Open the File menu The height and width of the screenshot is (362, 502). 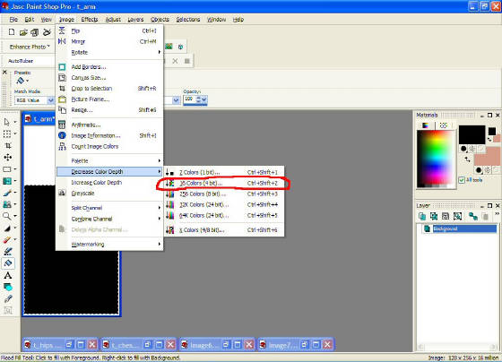point(13,20)
